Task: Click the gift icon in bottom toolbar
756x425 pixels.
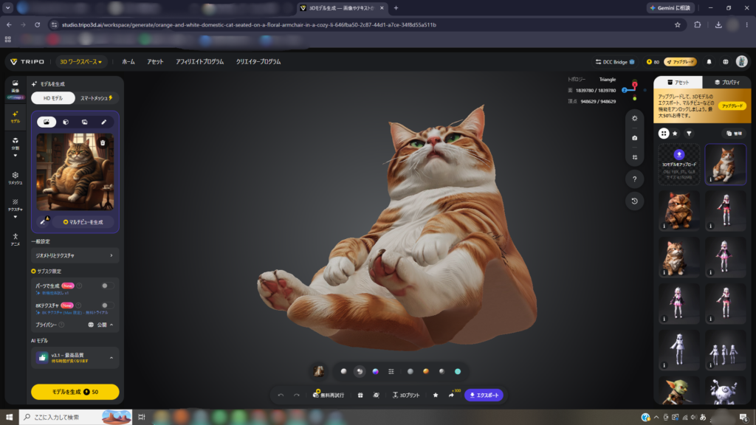Action: [x=360, y=395]
